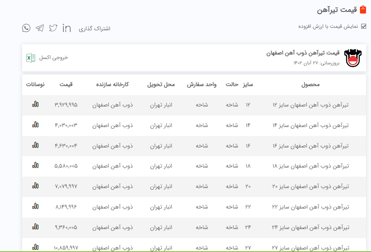This screenshot has width=371, height=252.
Task: Share page via WhatsApp icon
Action: click(26, 28)
